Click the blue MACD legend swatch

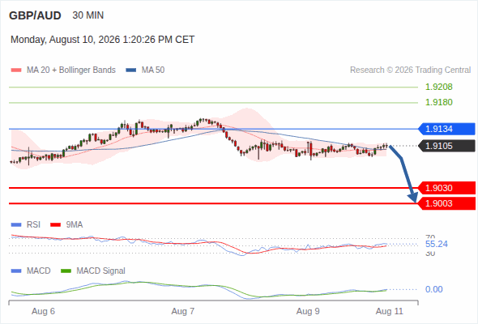tap(16, 271)
